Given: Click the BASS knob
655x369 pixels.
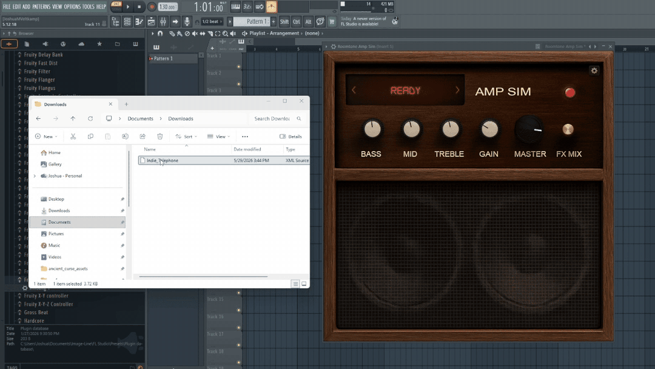Looking at the screenshot, I should (372, 129).
